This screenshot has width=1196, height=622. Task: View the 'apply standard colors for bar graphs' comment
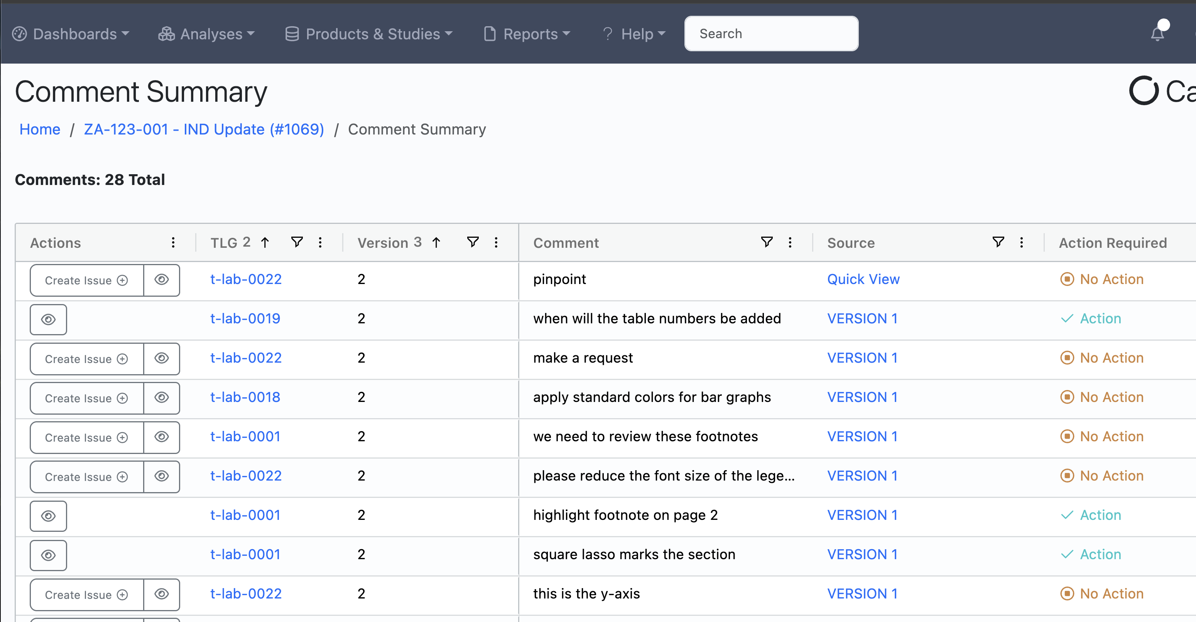pos(162,398)
